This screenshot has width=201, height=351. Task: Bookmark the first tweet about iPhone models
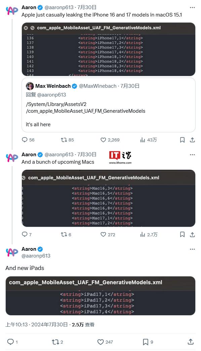point(182,140)
